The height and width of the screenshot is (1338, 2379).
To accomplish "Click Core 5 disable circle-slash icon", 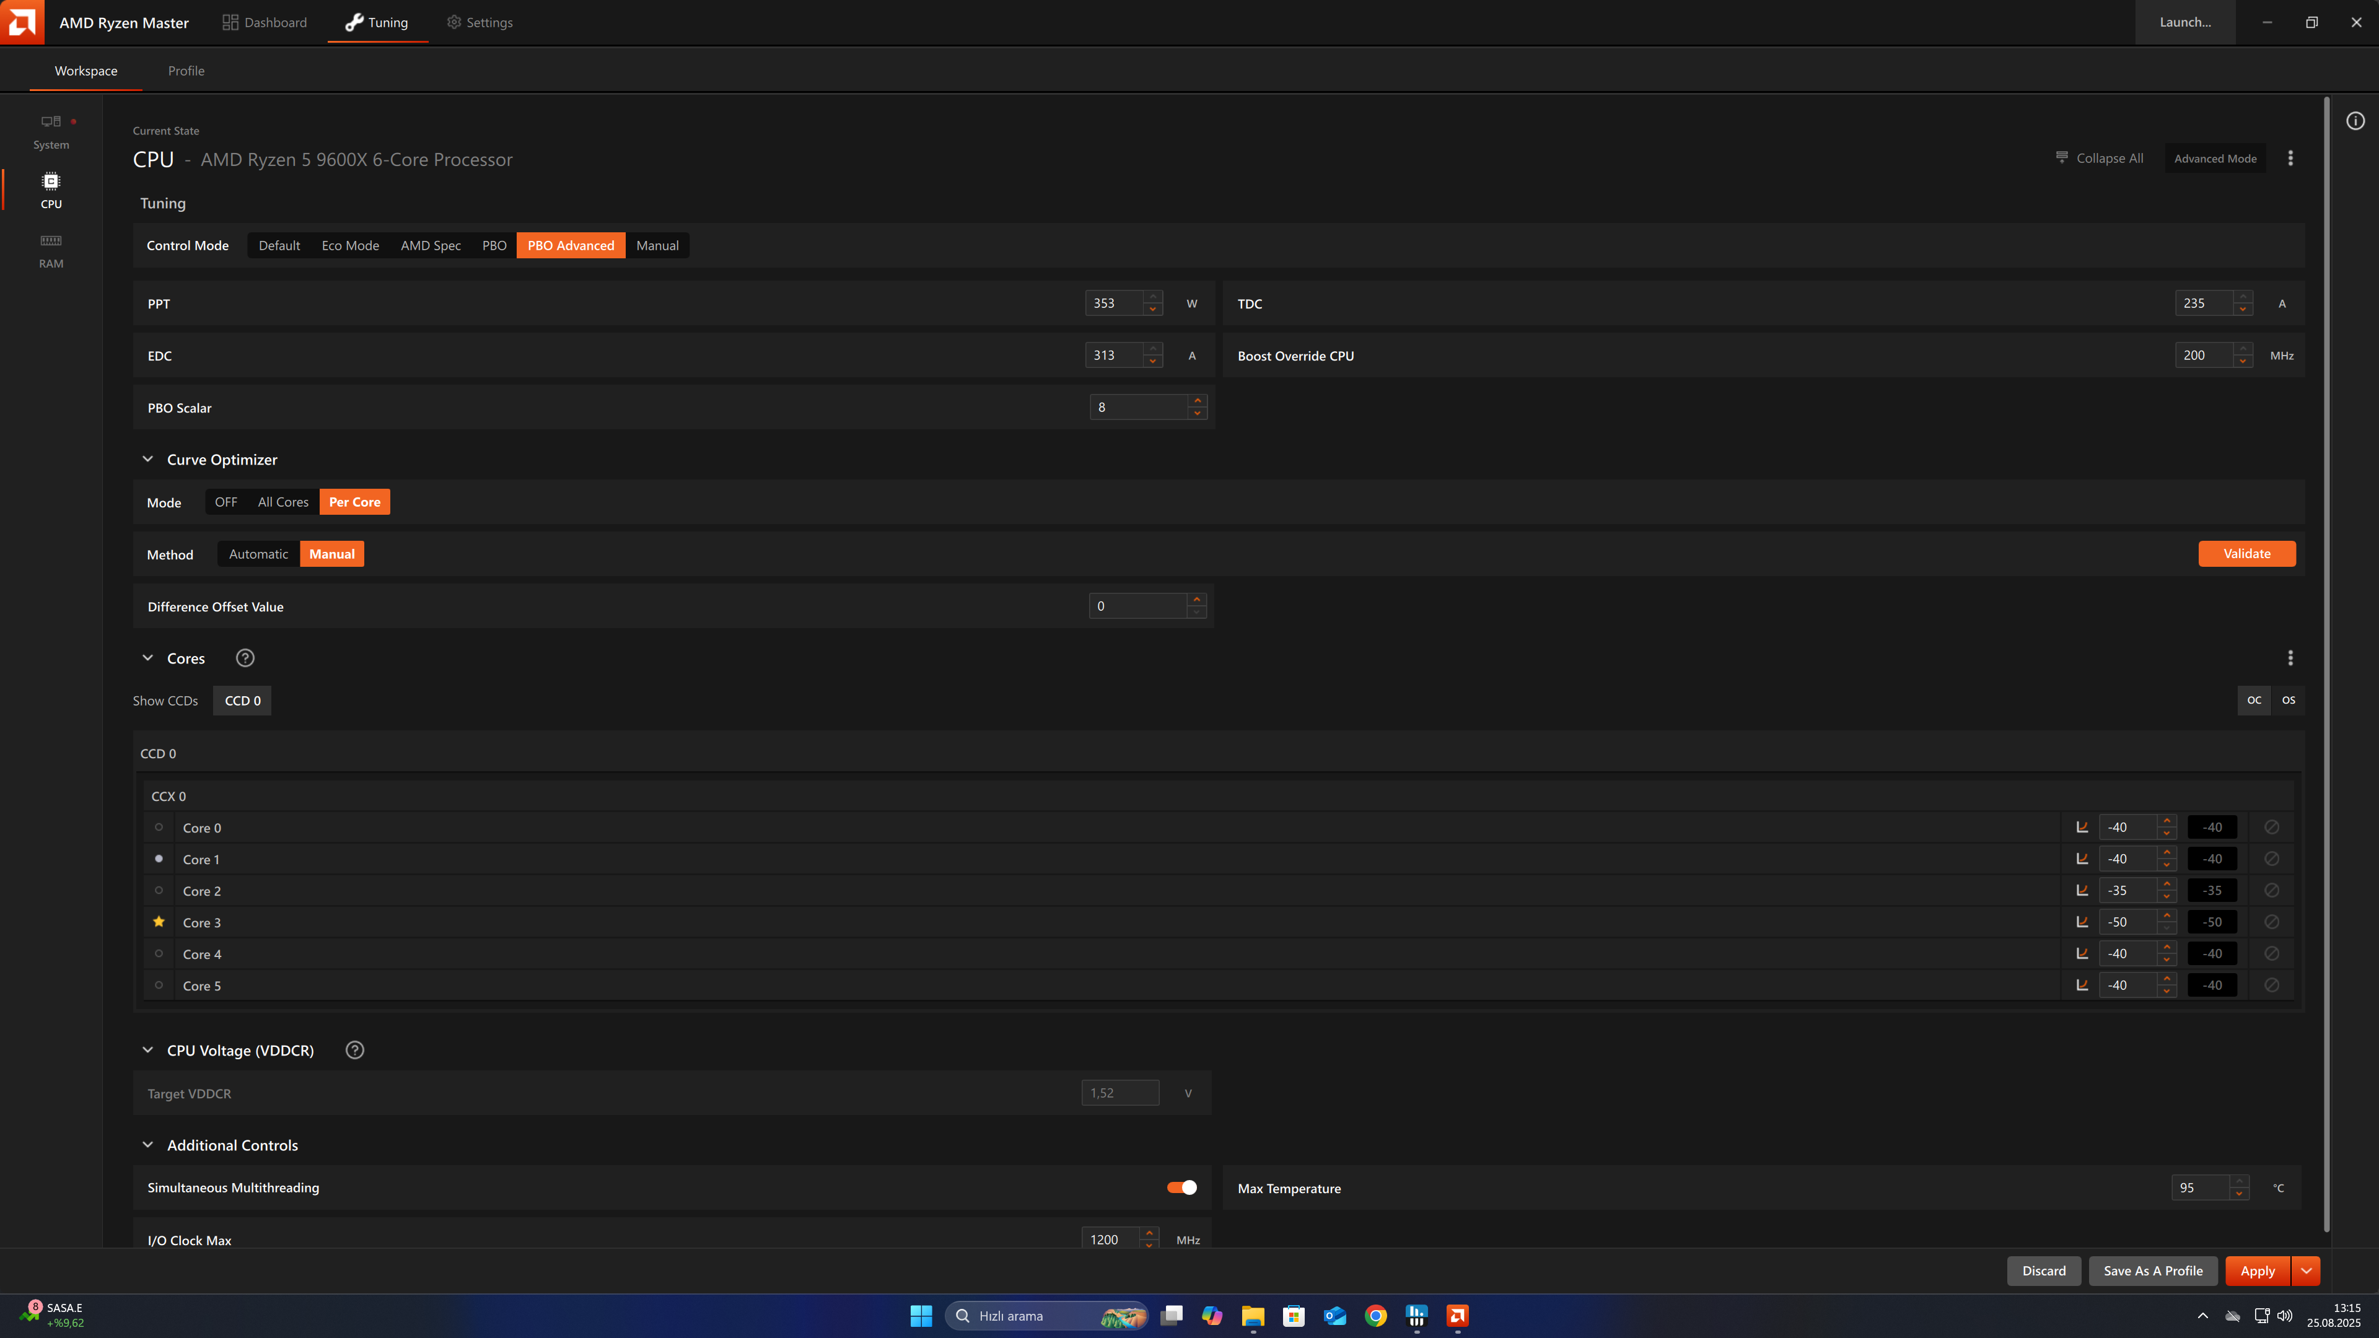I will tap(2272, 986).
